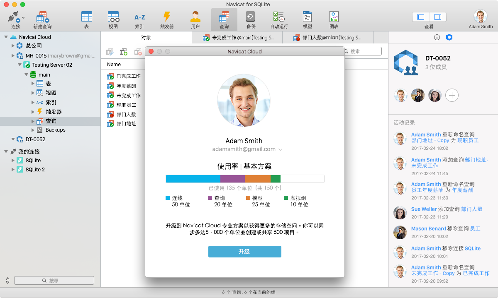
Task: Click the 升级 upgrade button
Action: (x=245, y=252)
